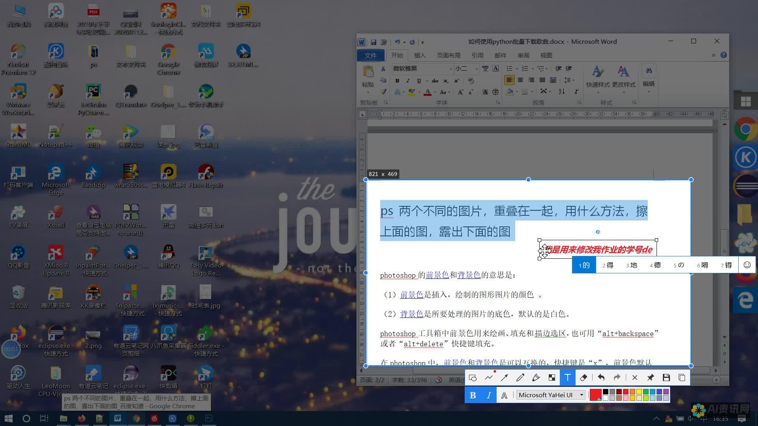
Task: Open Google Chrome desktop shortcut
Action: [169, 58]
